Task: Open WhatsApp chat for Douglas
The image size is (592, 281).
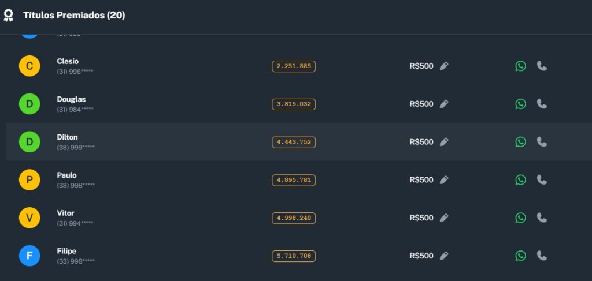Action: pyautogui.click(x=520, y=104)
